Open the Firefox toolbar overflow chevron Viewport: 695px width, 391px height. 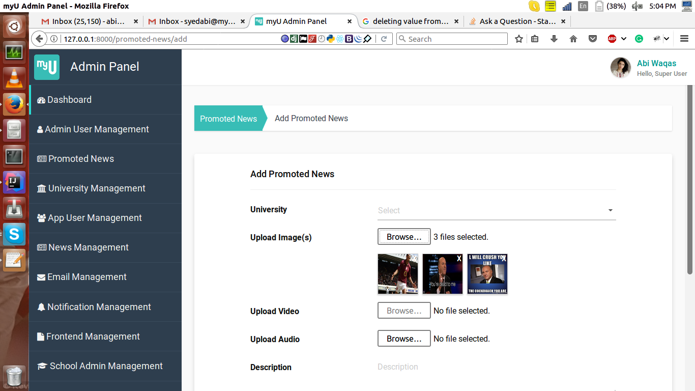(x=666, y=39)
